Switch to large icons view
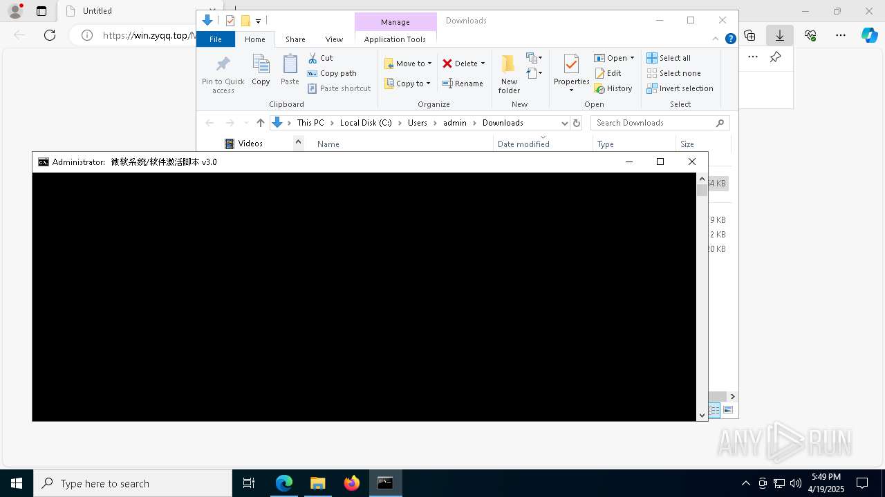 point(728,410)
